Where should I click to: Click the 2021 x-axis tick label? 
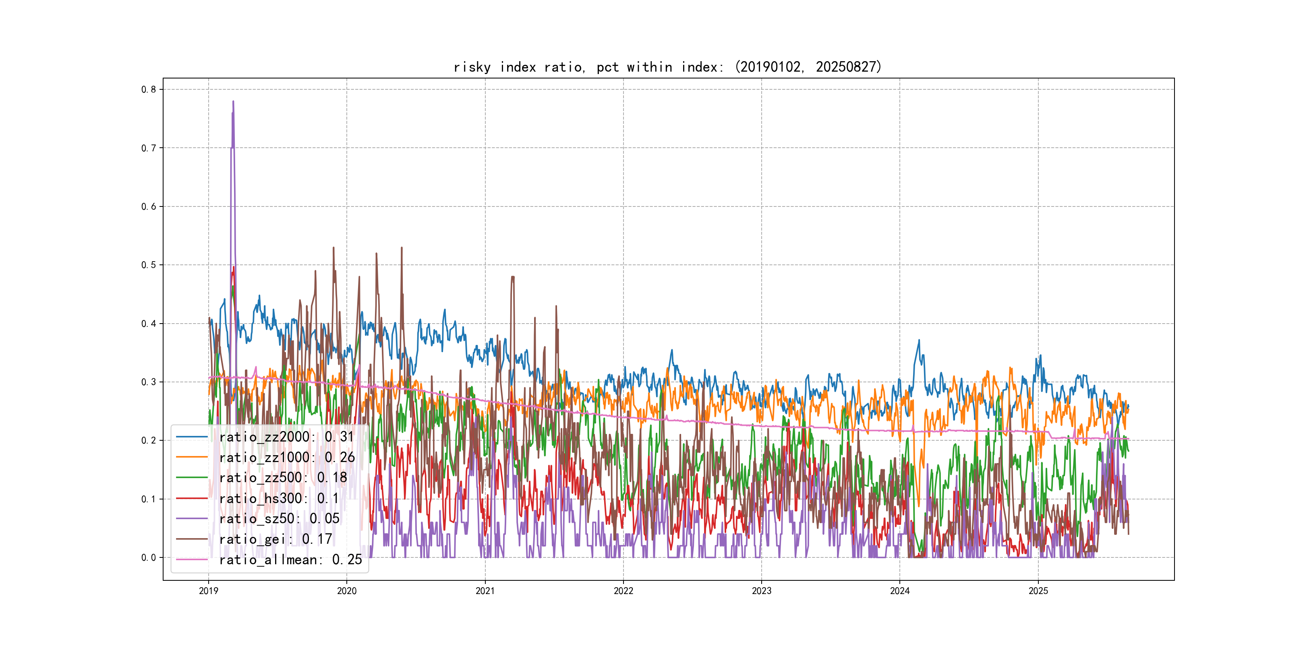coord(485,591)
